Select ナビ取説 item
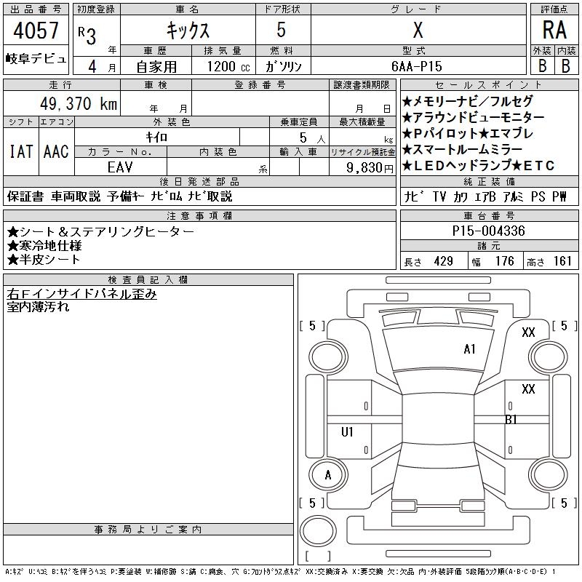Image resolution: width=582 pixels, height=582 pixels. [210, 196]
